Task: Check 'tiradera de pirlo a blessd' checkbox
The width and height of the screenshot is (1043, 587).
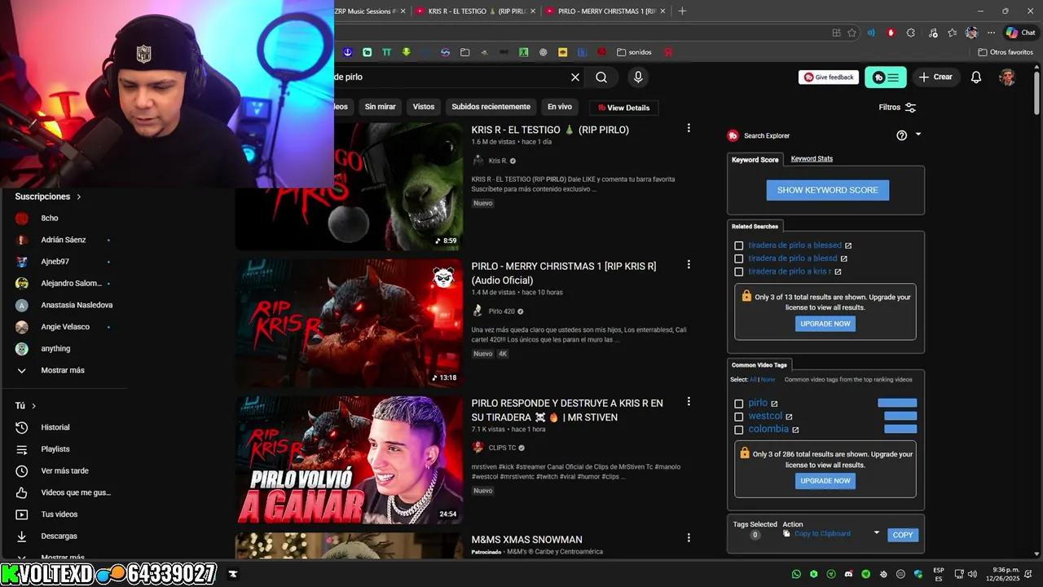Action: [739, 258]
